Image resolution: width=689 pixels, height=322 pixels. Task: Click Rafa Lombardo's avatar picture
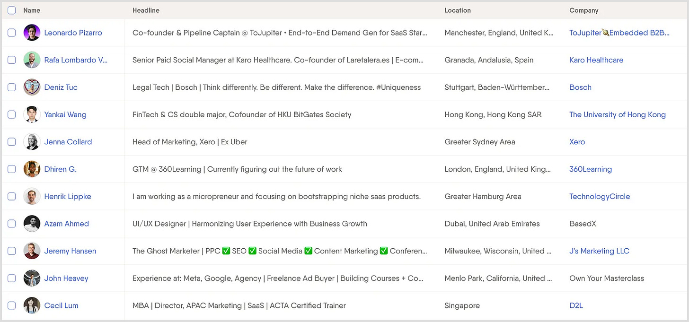[x=32, y=60]
